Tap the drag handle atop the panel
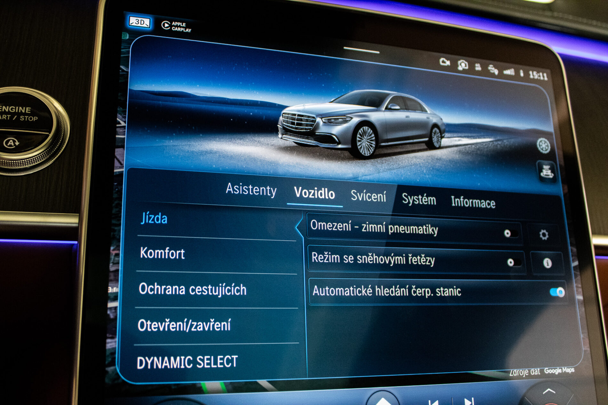Image resolution: width=608 pixels, height=405 pixels. (x=361, y=50)
